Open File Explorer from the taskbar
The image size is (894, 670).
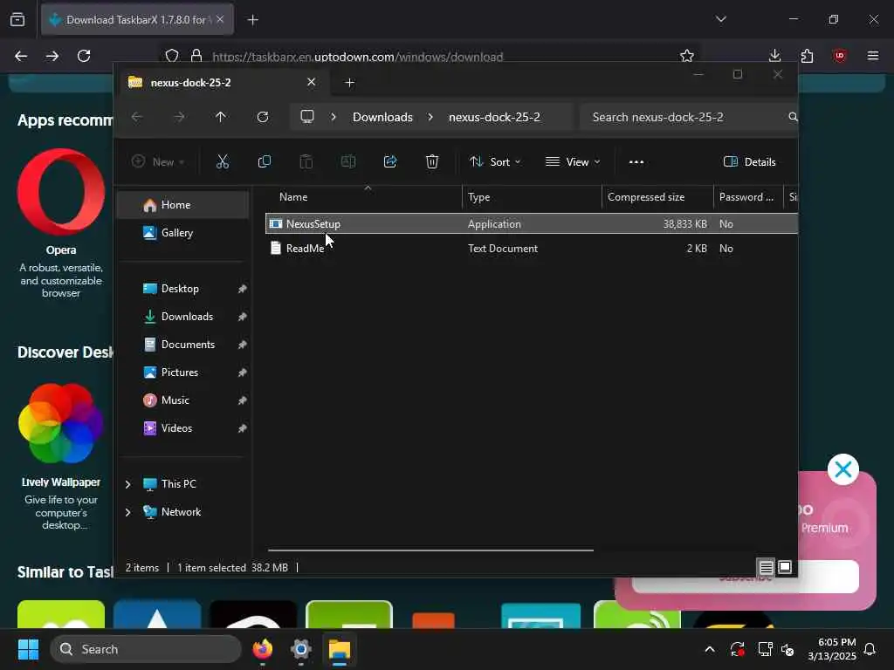[340, 649]
